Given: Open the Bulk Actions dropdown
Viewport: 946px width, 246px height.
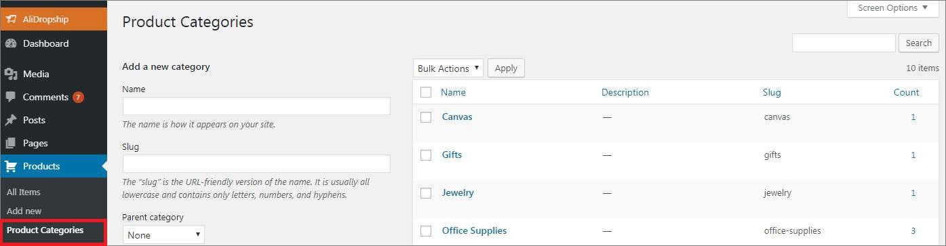Looking at the screenshot, I should pyautogui.click(x=448, y=68).
